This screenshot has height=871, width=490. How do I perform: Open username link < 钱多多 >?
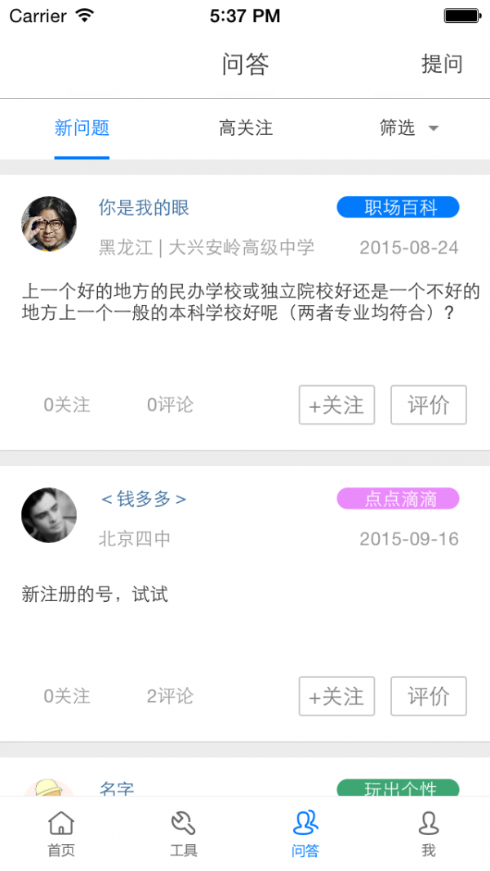point(144,499)
